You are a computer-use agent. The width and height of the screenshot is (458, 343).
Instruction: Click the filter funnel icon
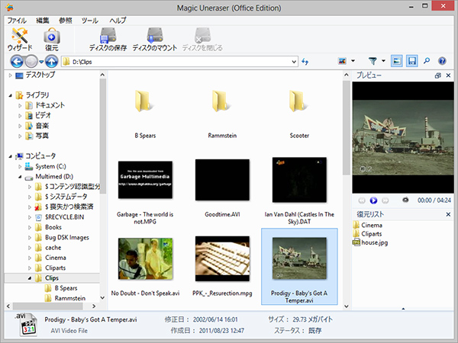373,61
